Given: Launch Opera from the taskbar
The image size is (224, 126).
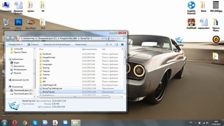Looking at the screenshot, I should click(x=15, y=123).
